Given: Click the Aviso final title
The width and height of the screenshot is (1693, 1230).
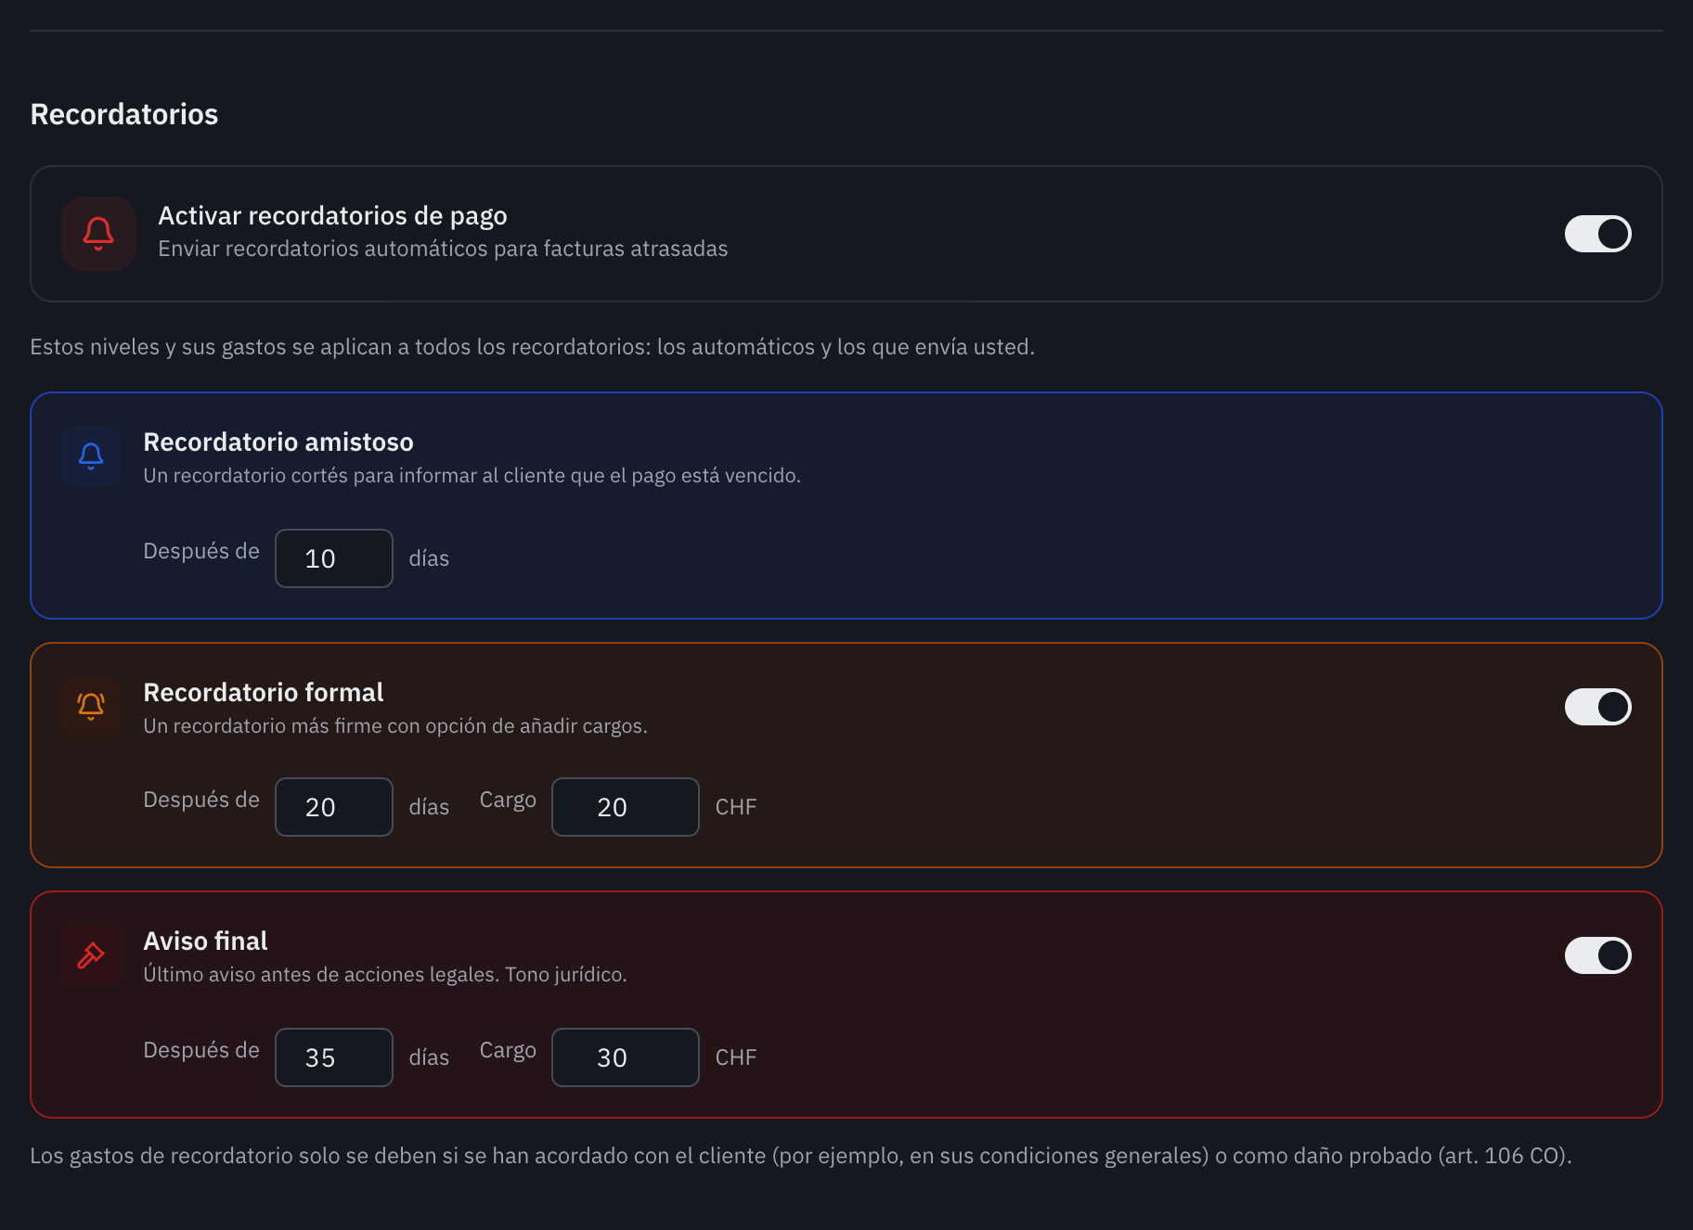Looking at the screenshot, I should click(x=205, y=941).
